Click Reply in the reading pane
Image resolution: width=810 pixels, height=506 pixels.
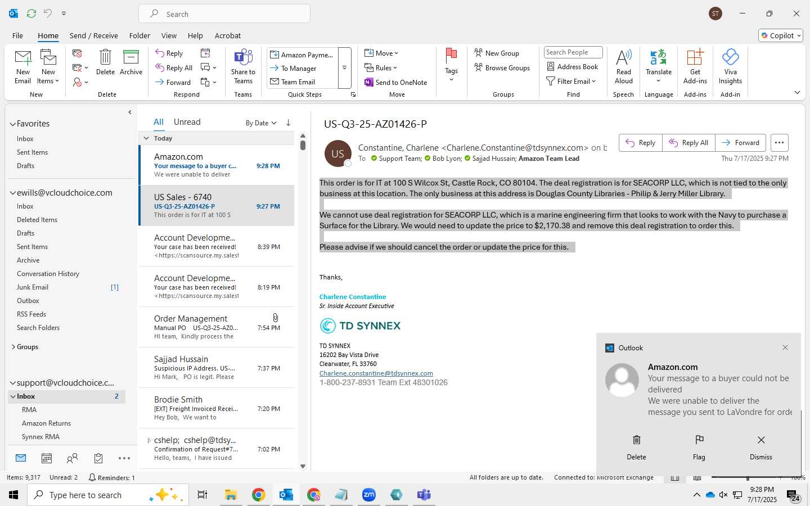(641, 143)
